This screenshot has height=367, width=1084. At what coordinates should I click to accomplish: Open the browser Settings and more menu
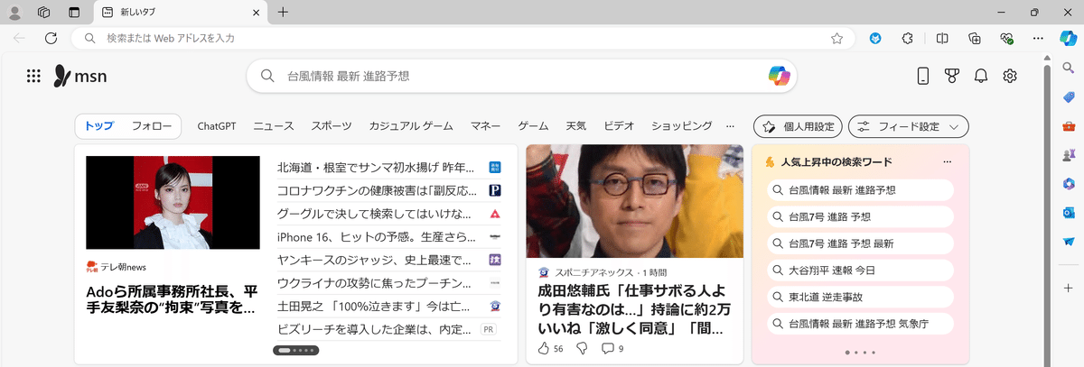[x=1039, y=38]
